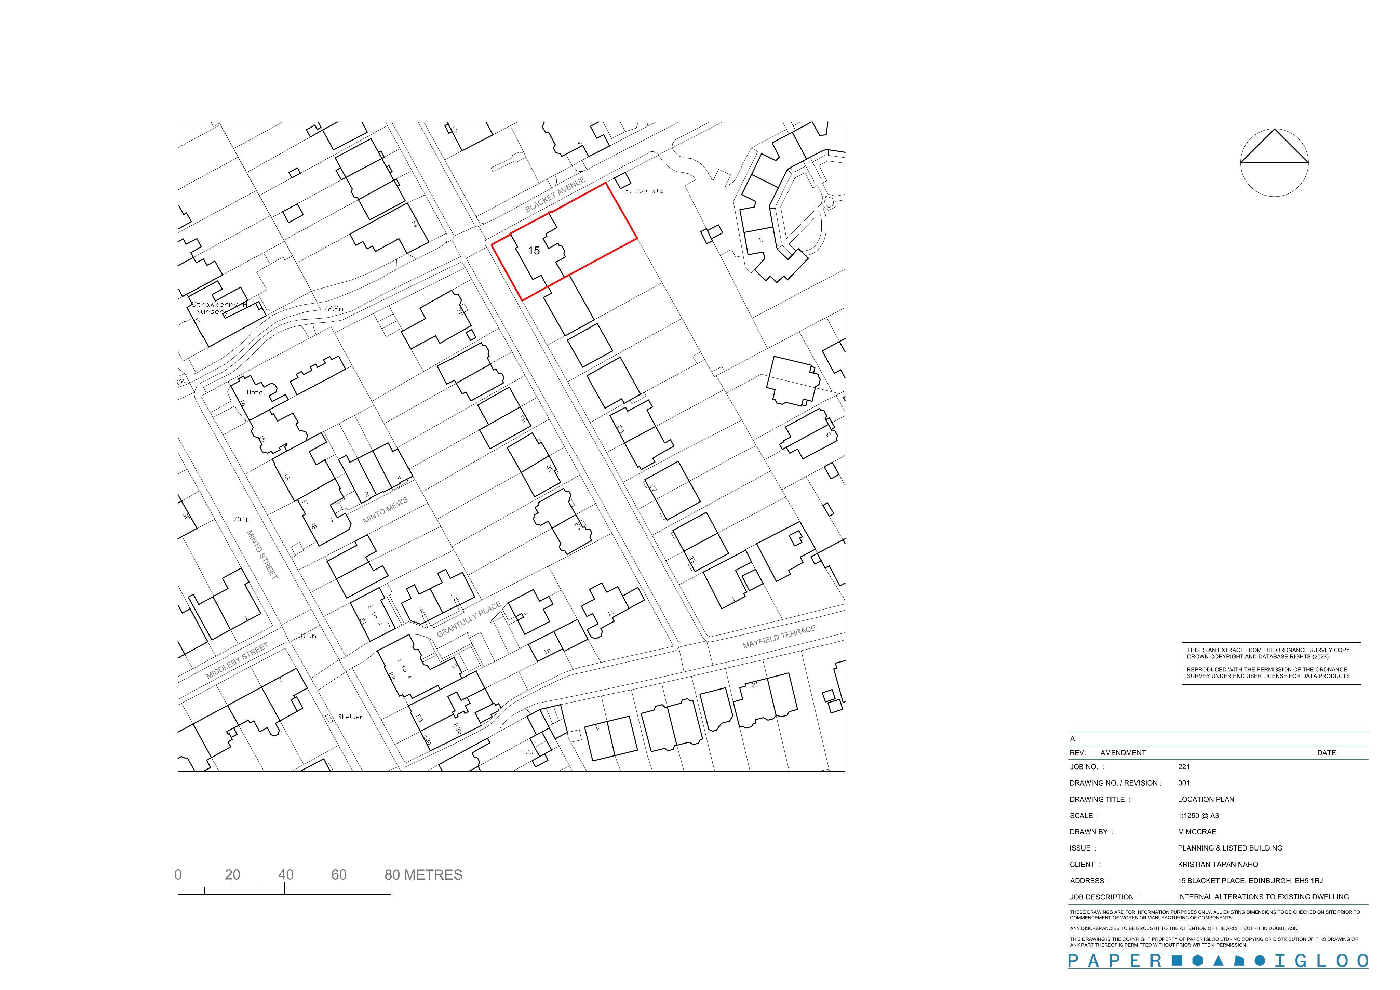Image resolution: width=1400 pixels, height=990 pixels.
Task: Select the Strawberry Hill Nursery label
Action: point(223,307)
